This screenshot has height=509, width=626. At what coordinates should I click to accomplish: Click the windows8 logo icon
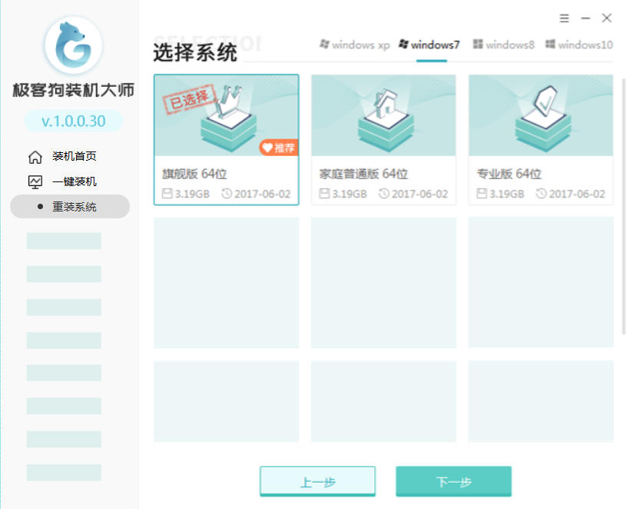[478, 44]
